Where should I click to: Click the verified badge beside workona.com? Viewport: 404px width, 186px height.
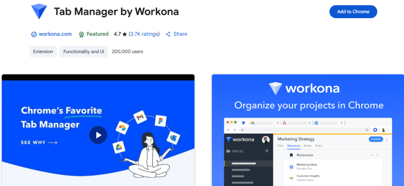coord(34,34)
